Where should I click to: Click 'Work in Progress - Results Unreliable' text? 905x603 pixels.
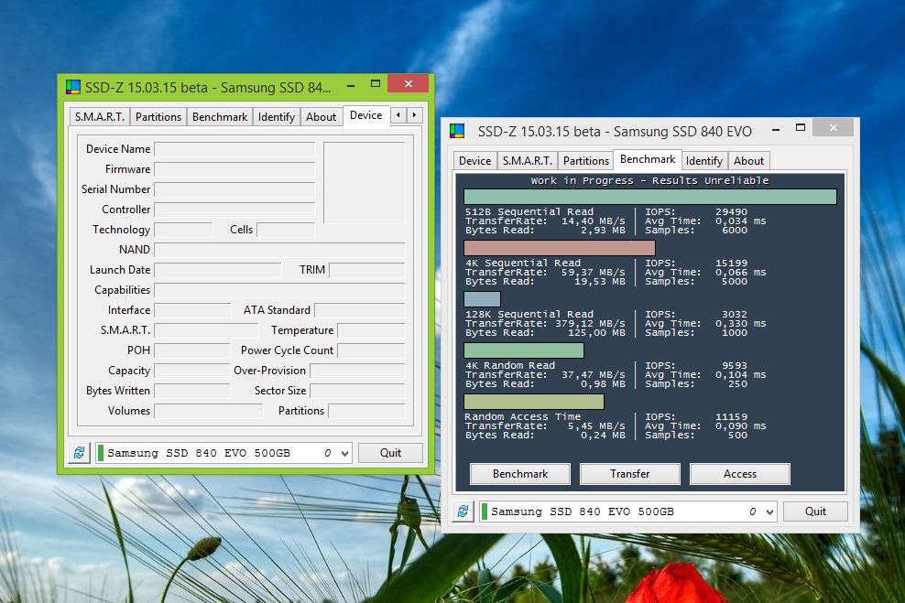(x=649, y=180)
